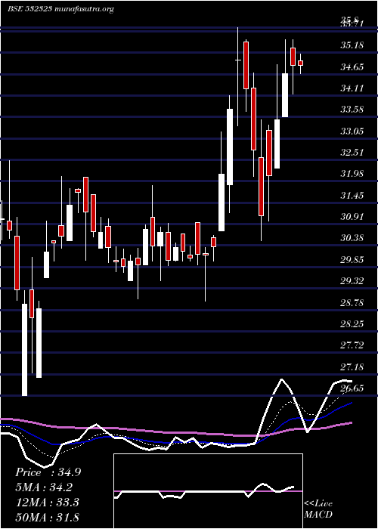Click the 5MA : 34.2 readout
Image resolution: width=378 pixels, height=529 pixels.
[x=45, y=487]
